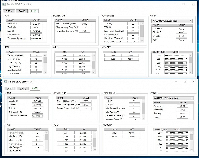Open VRAM dropdown showing H5GC4H24AJR
Image resolution: width=199 pixels, height=158 pixels.
coord(172,21)
